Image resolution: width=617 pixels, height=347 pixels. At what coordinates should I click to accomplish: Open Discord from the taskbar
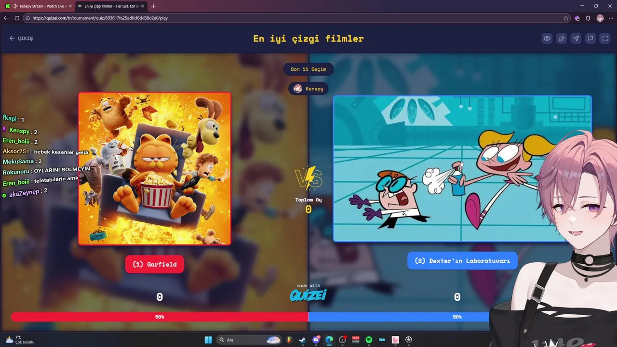tap(316, 340)
